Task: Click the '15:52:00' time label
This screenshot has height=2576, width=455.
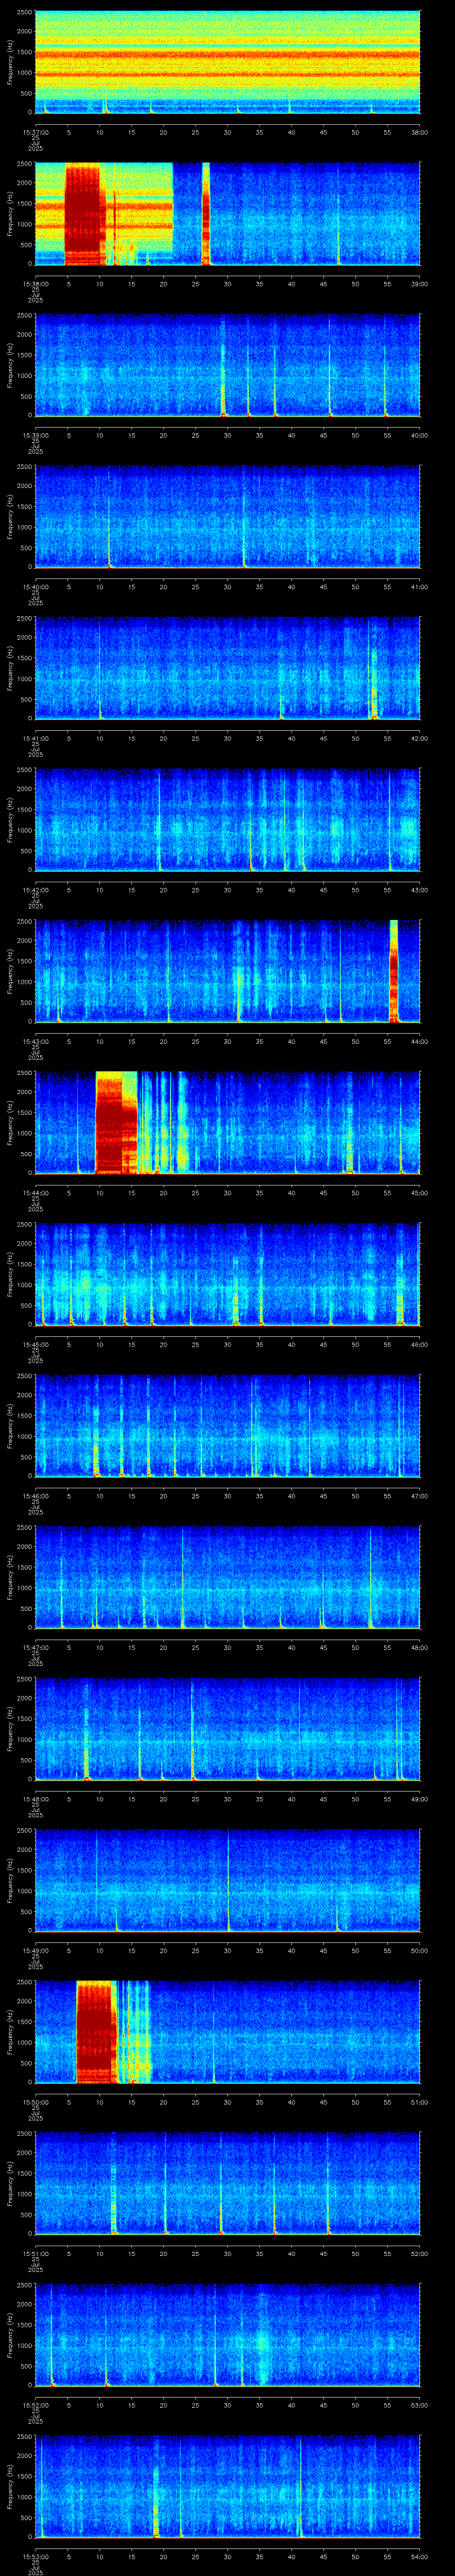Action: pyautogui.click(x=35, y=2405)
